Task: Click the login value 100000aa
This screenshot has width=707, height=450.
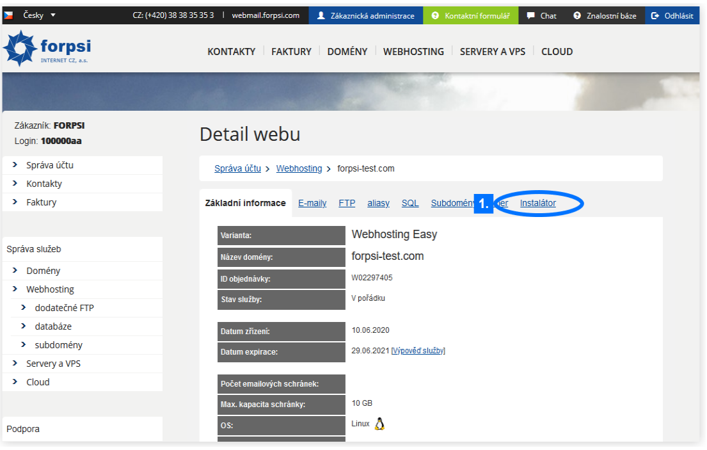Action: 61,141
